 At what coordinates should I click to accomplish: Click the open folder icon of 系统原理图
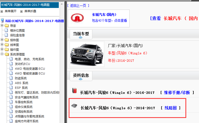tap(7, 54)
